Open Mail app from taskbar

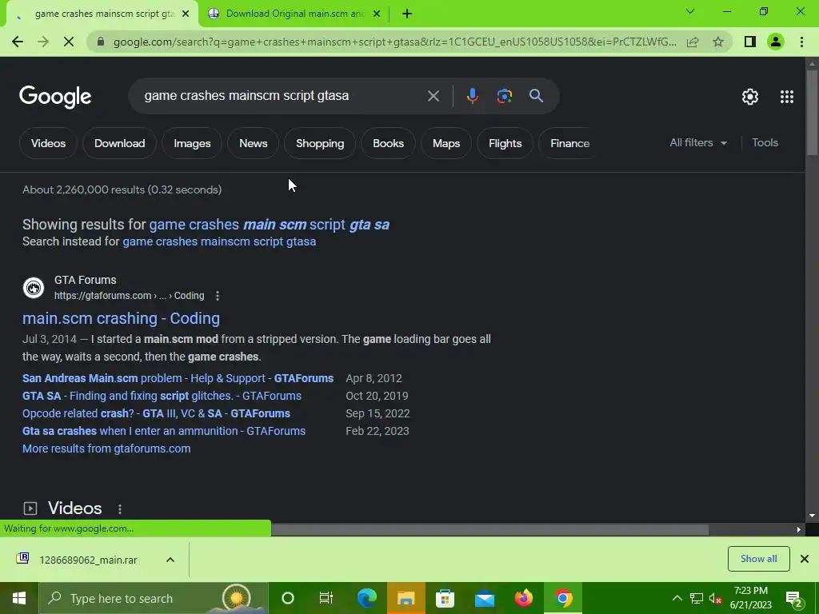click(x=484, y=598)
